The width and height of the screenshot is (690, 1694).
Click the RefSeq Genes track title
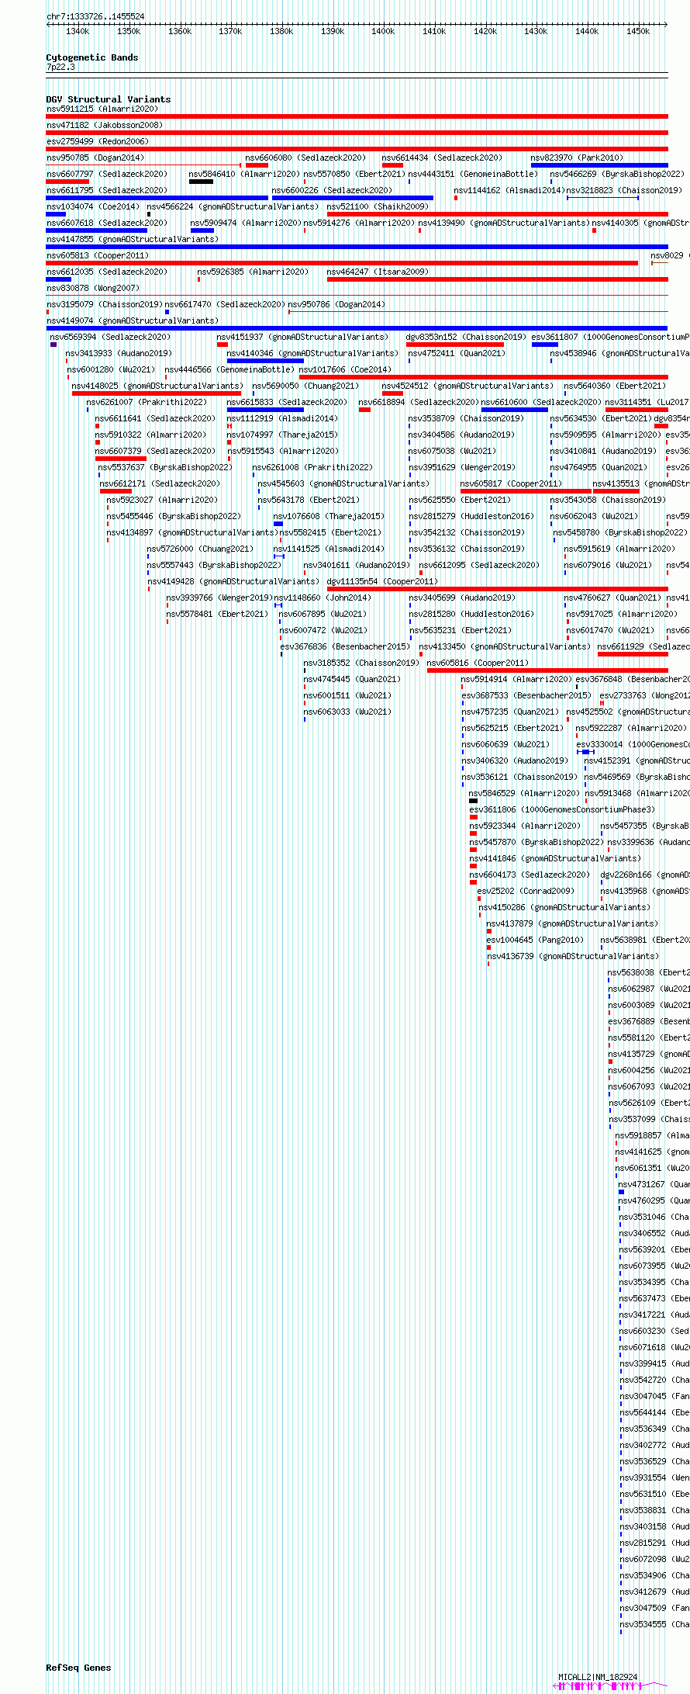[78, 1668]
